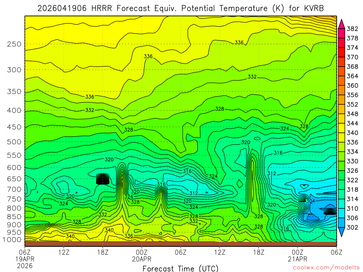
Task: Click the 00Z time label above 20APR
Action: (x=141, y=252)
